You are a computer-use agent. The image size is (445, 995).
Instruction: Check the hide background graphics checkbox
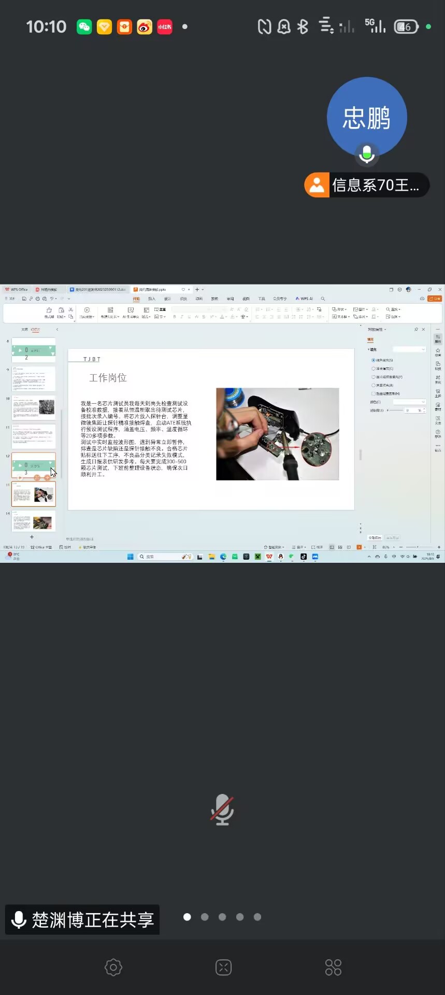click(x=373, y=394)
